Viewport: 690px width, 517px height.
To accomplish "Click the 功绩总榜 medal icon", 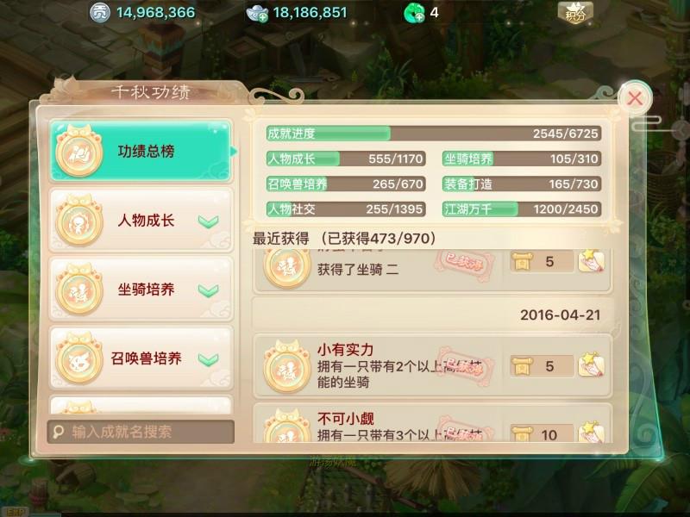I will [79, 151].
